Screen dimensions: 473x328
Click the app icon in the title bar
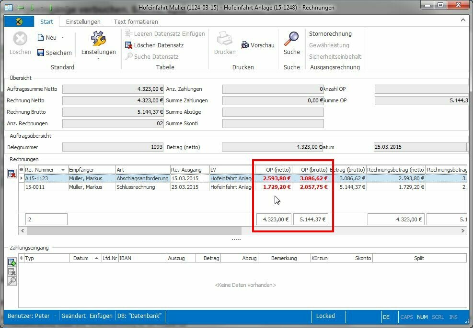(9, 8)
